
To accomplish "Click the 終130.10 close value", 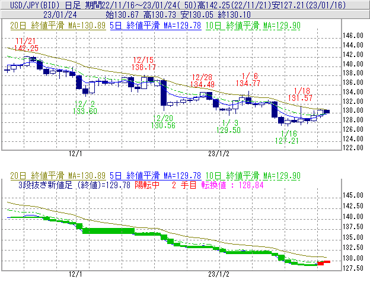I will [x=234, y=15].
